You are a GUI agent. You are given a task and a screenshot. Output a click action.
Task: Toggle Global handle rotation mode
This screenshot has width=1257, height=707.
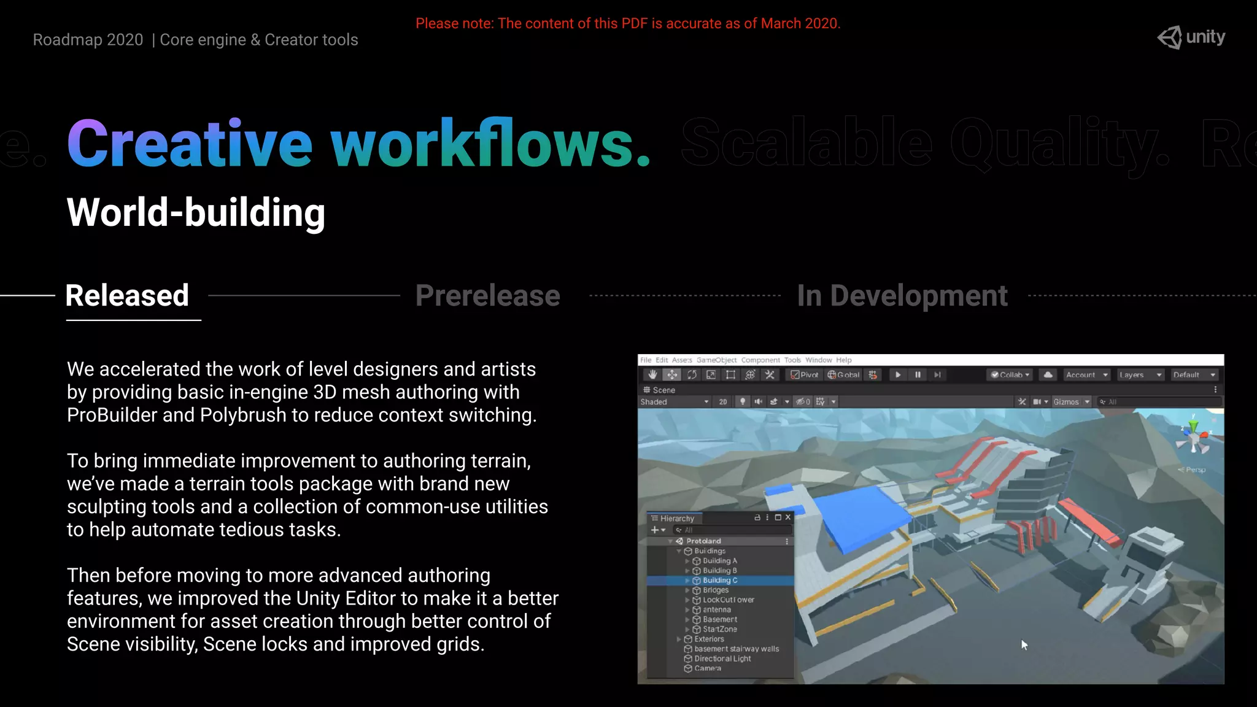tap(843, 375)
